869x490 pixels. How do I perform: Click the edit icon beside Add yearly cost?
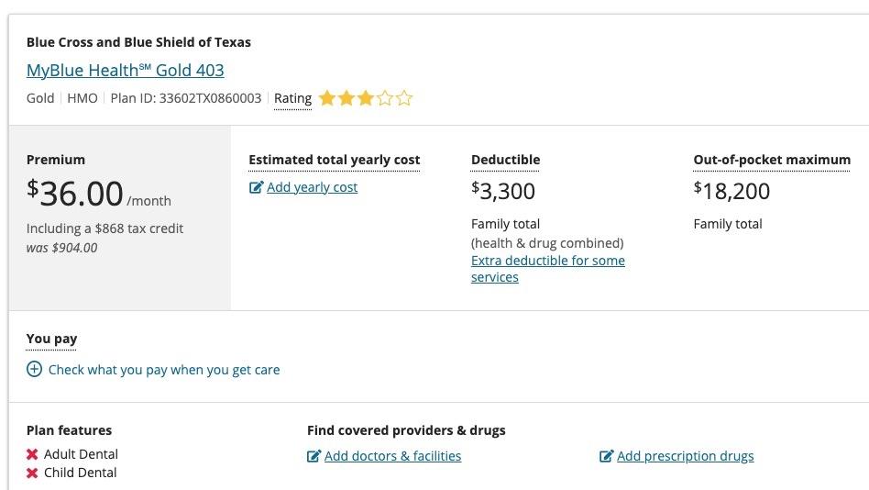tap(256, 187)
